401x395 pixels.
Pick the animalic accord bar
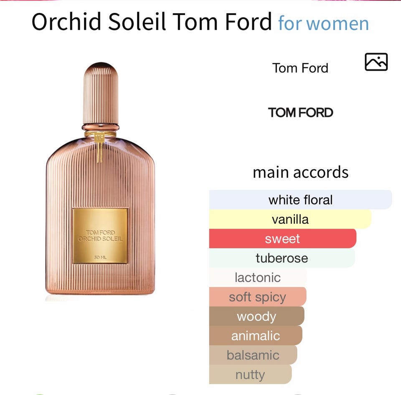point(256,335)
